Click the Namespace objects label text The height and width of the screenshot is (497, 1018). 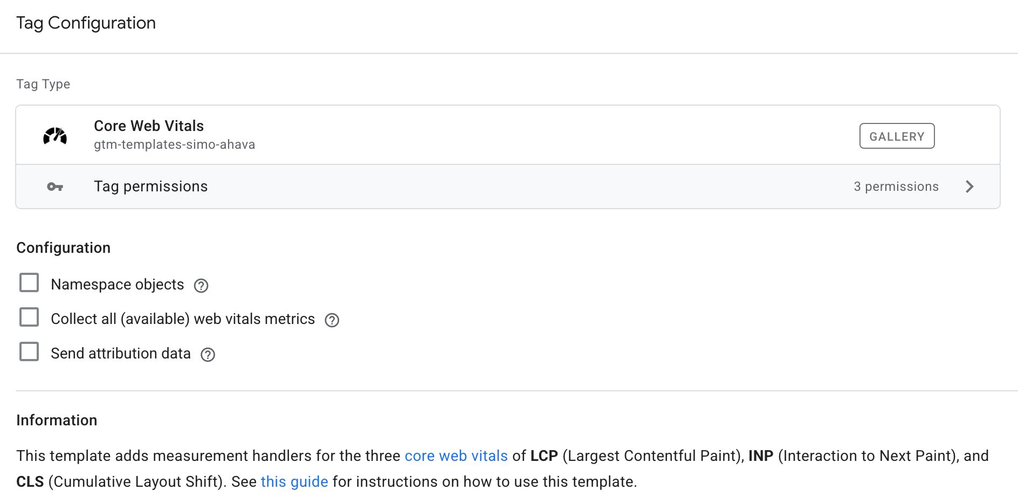coord(118,285)
